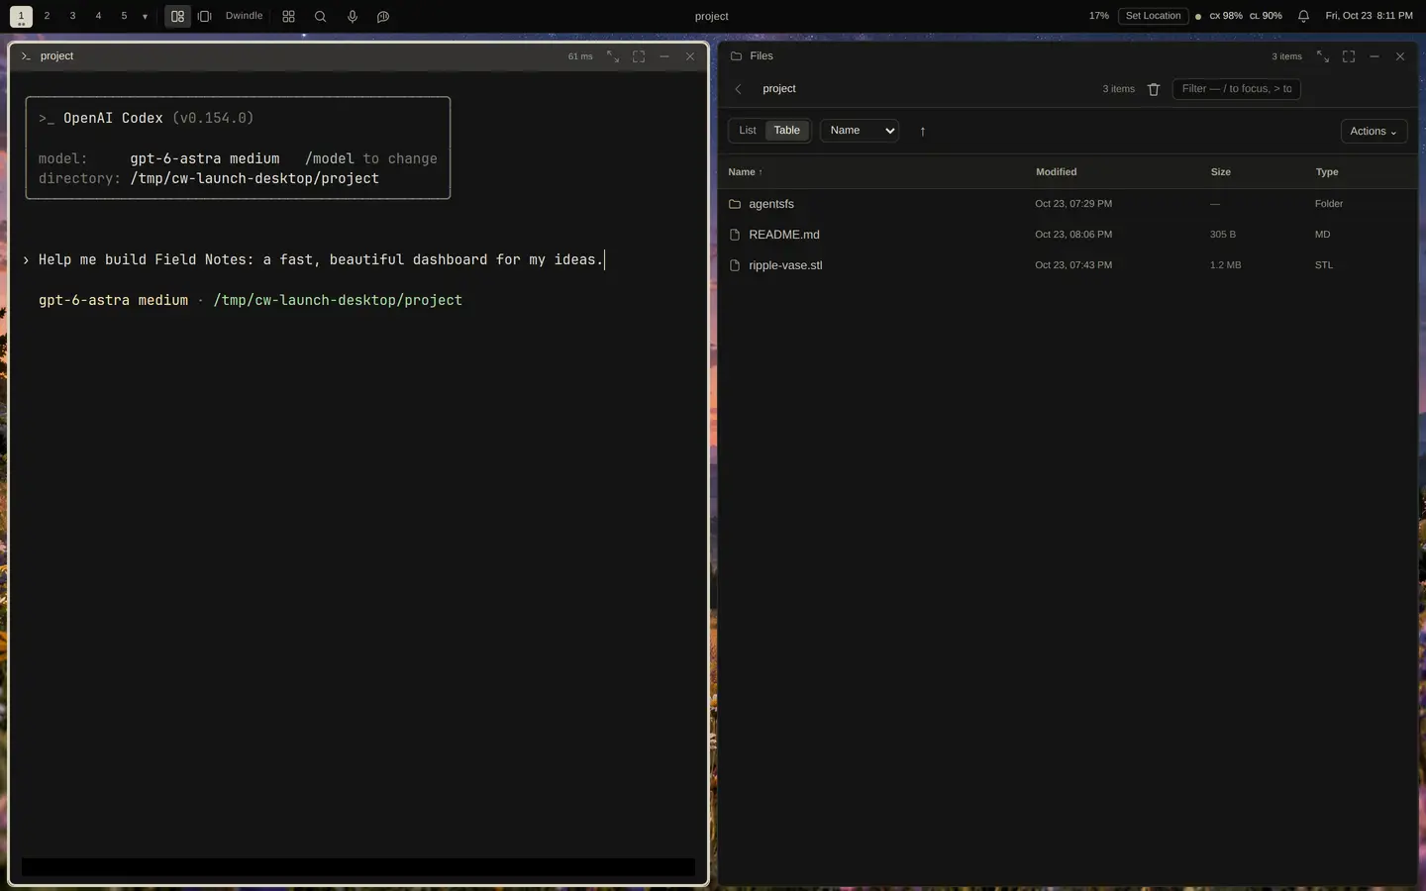Screen dimensions: 1426x891
Task: Click the date and time clock
Action: (1369, 16)
